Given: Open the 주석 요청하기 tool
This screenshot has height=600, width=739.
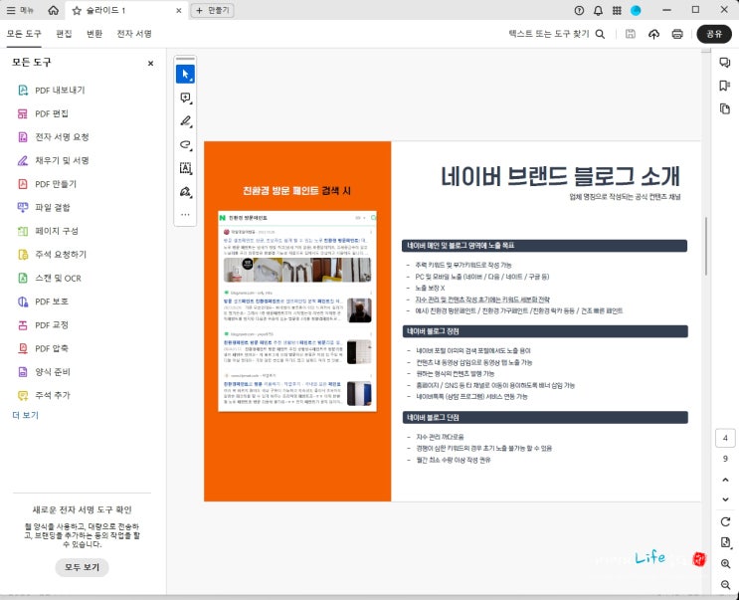Looking at the screenshot, I should click(x=52, y=255).
